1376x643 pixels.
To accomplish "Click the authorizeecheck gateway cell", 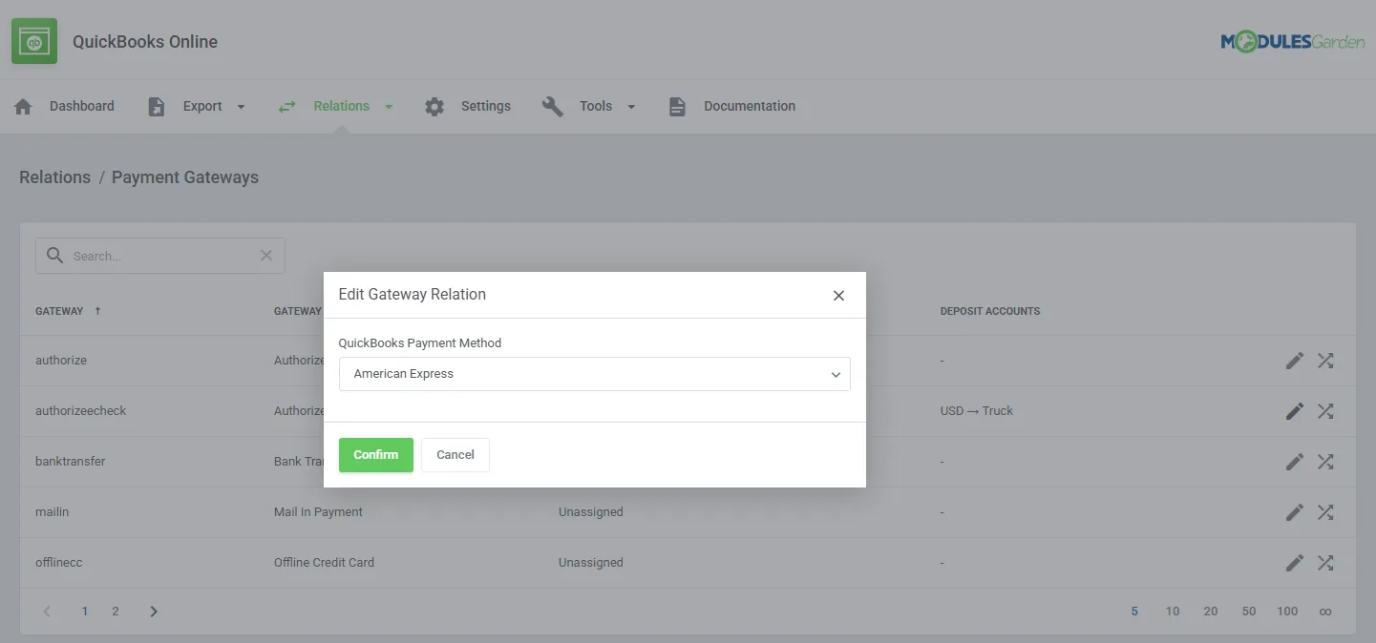I will pos(81,411).
